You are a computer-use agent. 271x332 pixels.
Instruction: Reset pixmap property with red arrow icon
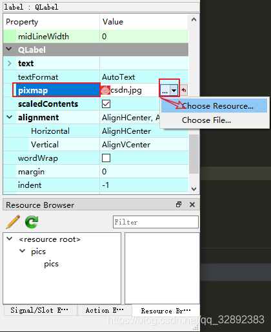[x=184, y=90]
